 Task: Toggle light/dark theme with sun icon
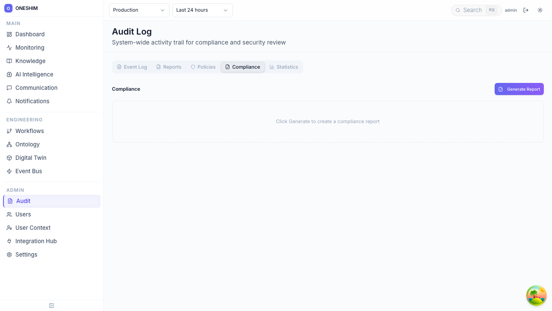tap(540, 10)
